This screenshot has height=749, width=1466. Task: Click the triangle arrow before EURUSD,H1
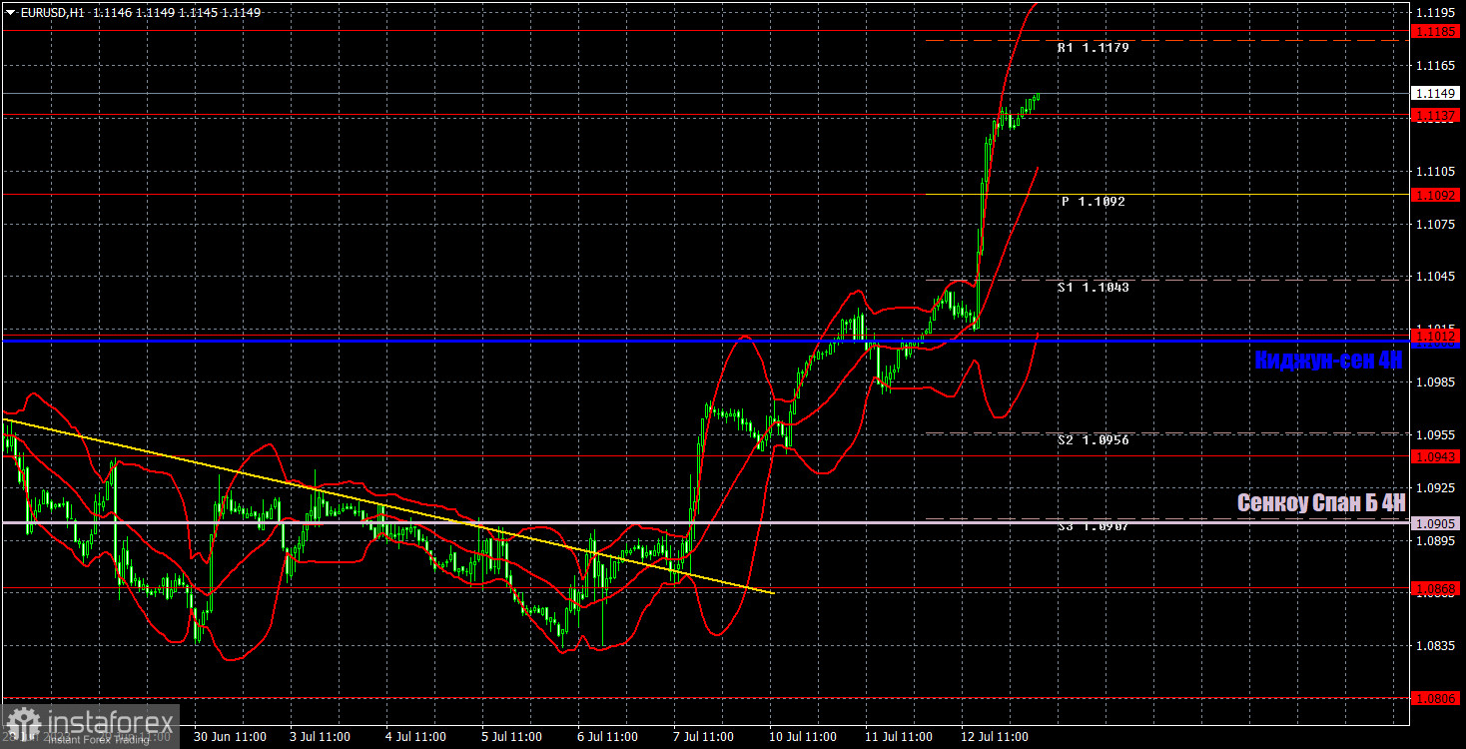point(10,14)
